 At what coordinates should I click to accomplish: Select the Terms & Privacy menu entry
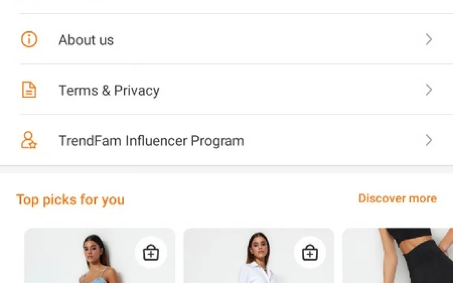click(x=109, y=91)
